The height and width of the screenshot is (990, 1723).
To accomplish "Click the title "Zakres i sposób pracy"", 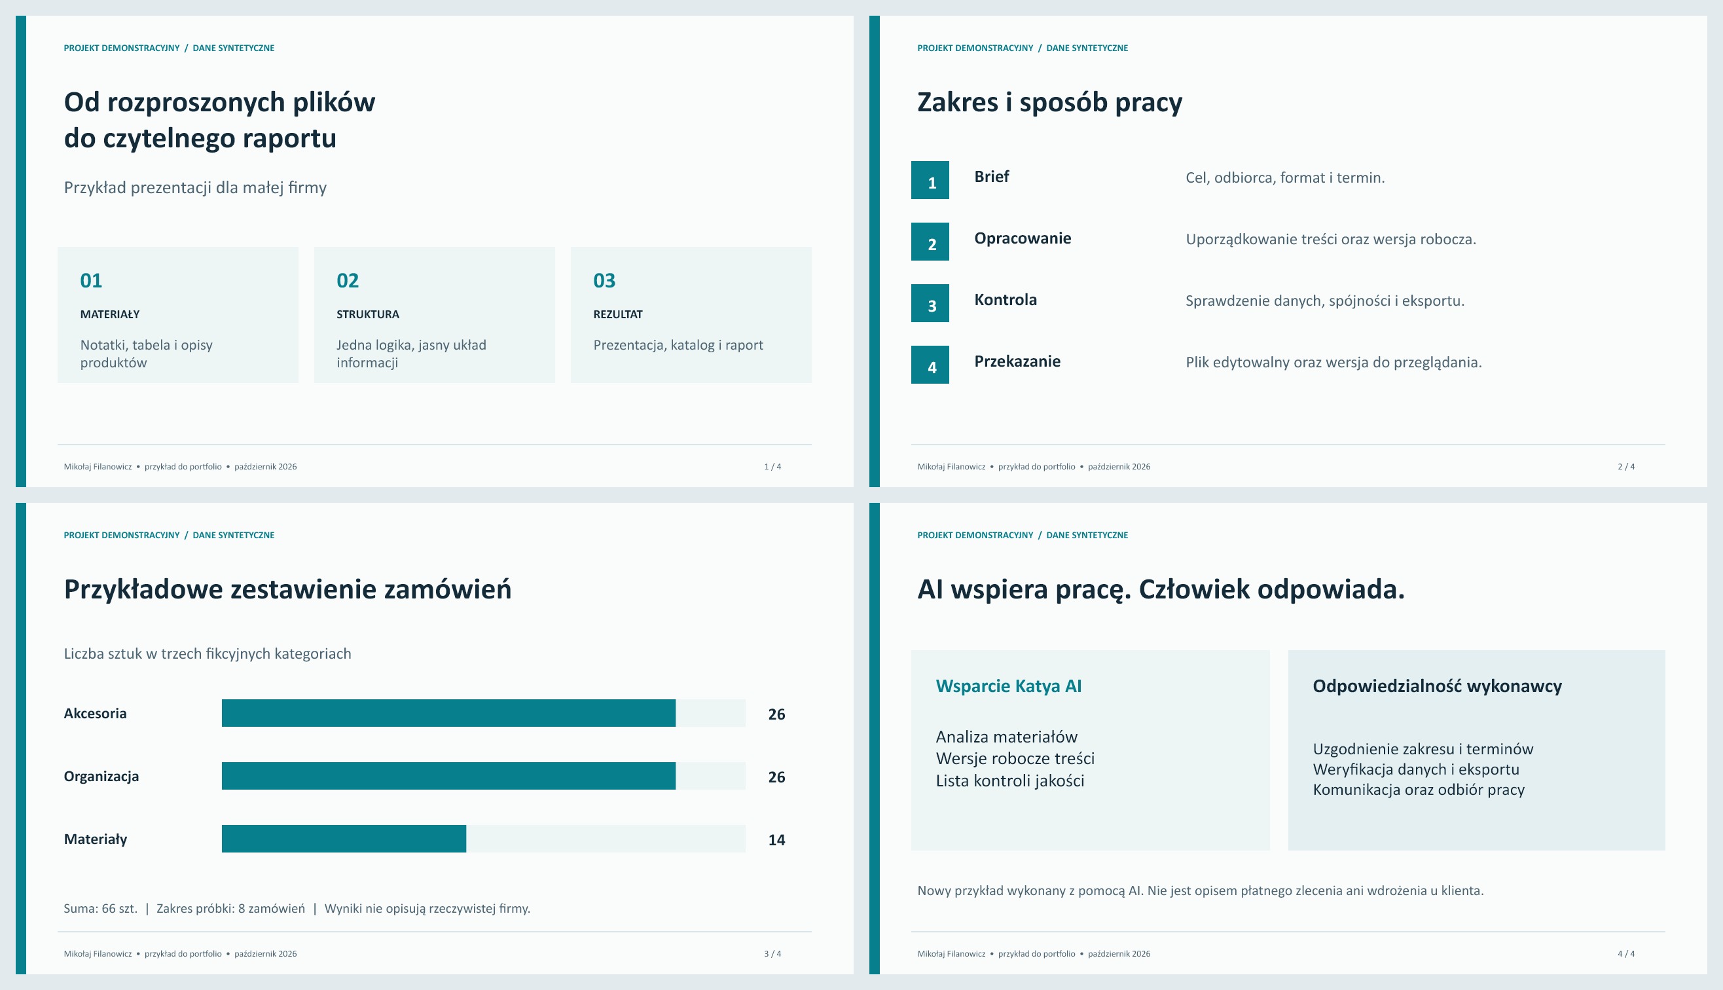I will [x=1049, y=102].
